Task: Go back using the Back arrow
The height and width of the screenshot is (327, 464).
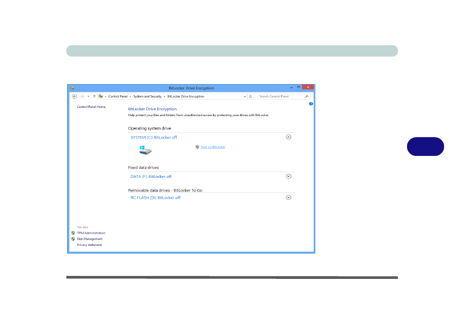Action: [x=74, y=96]
